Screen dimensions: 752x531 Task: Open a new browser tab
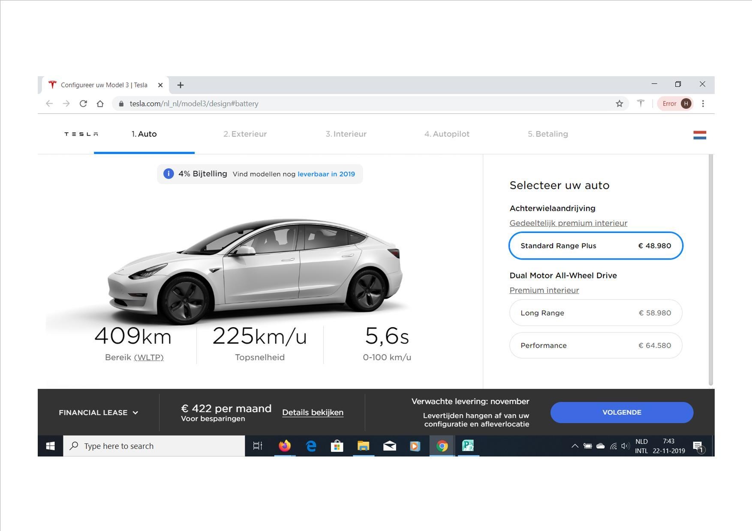180,85
